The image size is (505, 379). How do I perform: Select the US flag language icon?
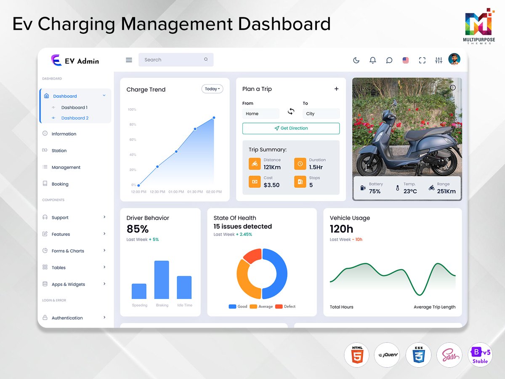pos(406,60)
